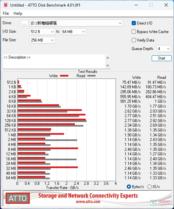
Task: Click the 2.43 GB/s read value
Action: point(158,140)
